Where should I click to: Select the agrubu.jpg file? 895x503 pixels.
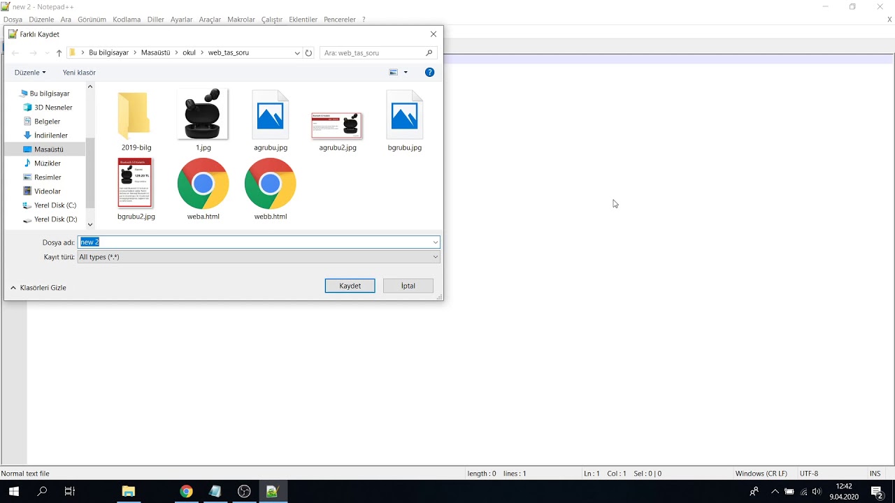tap(271, 121)
